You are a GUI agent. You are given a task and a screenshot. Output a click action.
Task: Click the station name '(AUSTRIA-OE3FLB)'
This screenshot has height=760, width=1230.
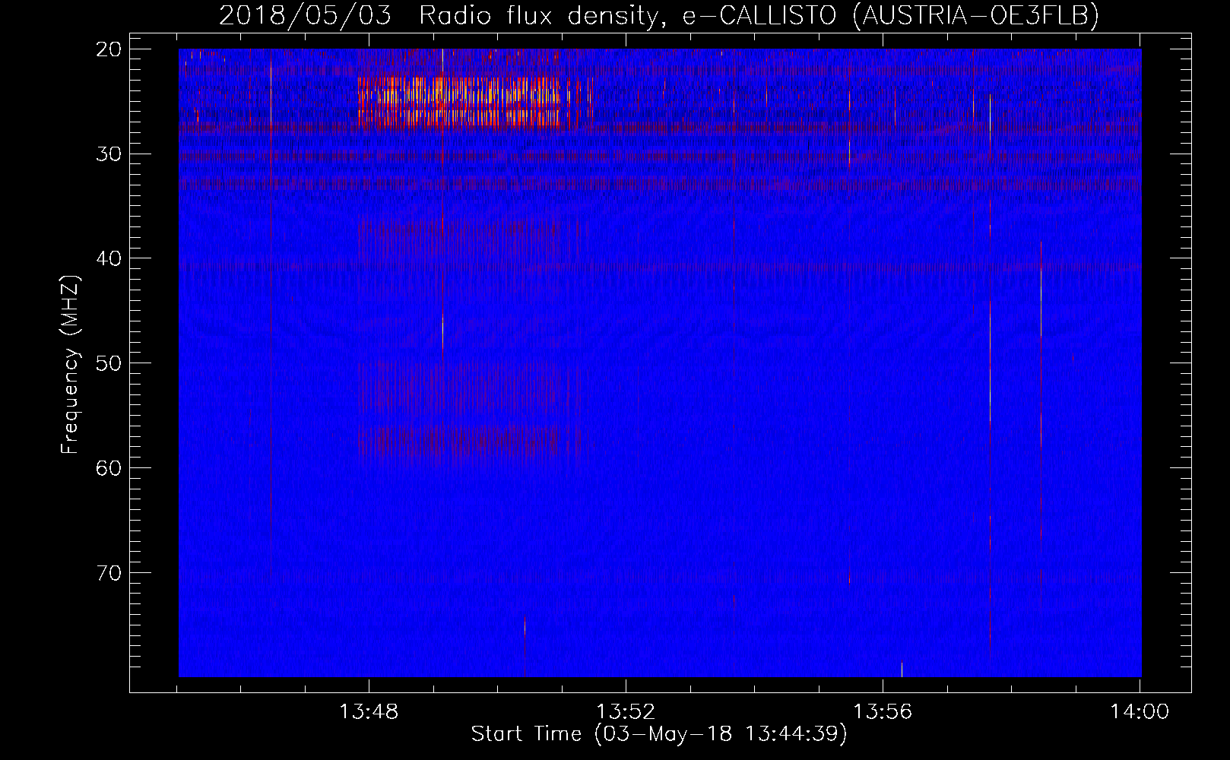pyautogui.click(x=975, y=15)
